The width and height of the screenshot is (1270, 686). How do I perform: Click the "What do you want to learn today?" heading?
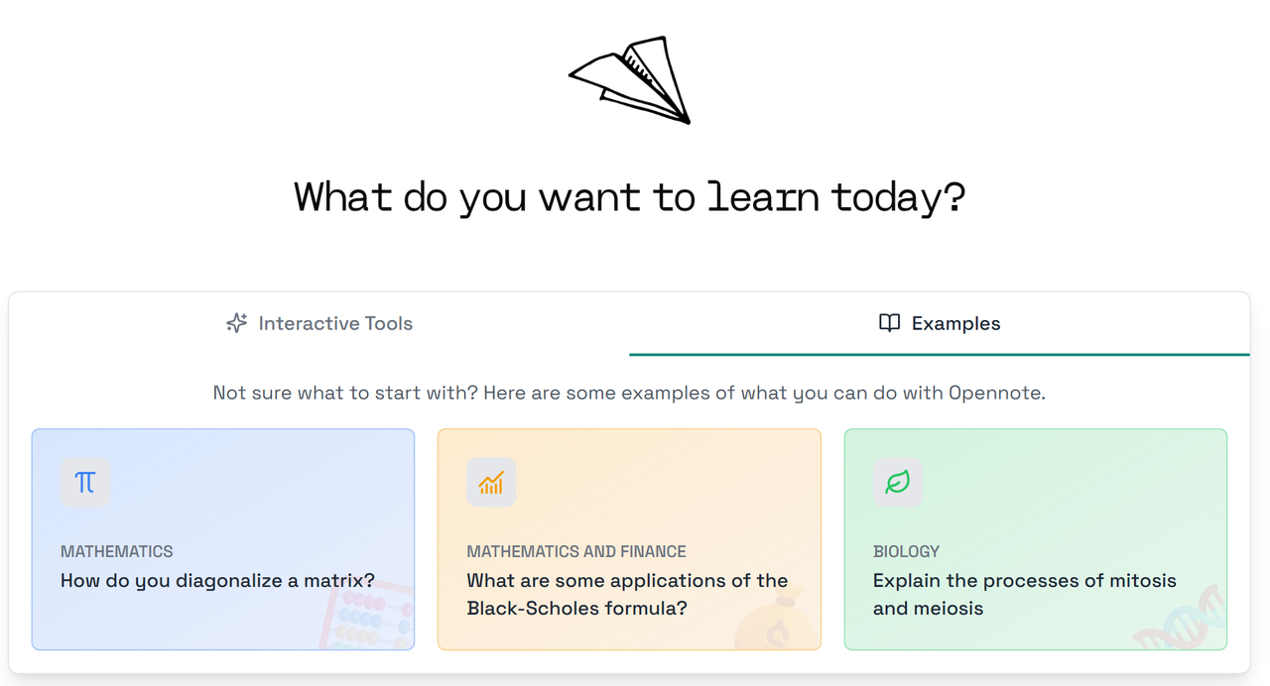click(x=630, y=197)
